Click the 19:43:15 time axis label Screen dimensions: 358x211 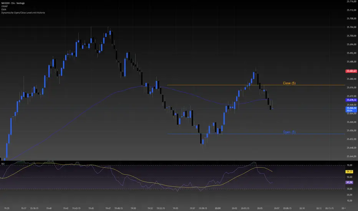[76, 208]
